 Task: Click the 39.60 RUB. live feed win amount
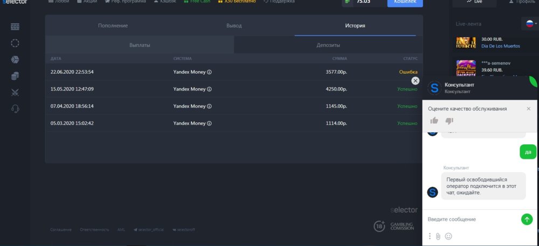point(492,70)
